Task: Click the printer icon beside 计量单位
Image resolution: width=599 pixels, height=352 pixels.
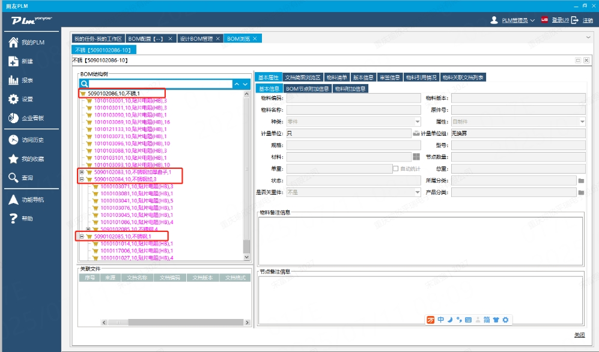Action: (416, 133)
